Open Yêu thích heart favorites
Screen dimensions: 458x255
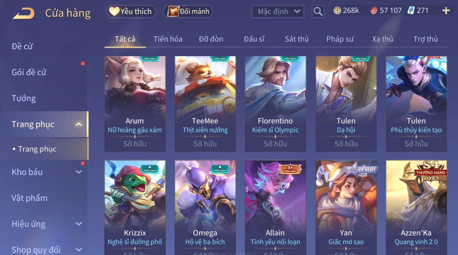click(x=131, y=12)
